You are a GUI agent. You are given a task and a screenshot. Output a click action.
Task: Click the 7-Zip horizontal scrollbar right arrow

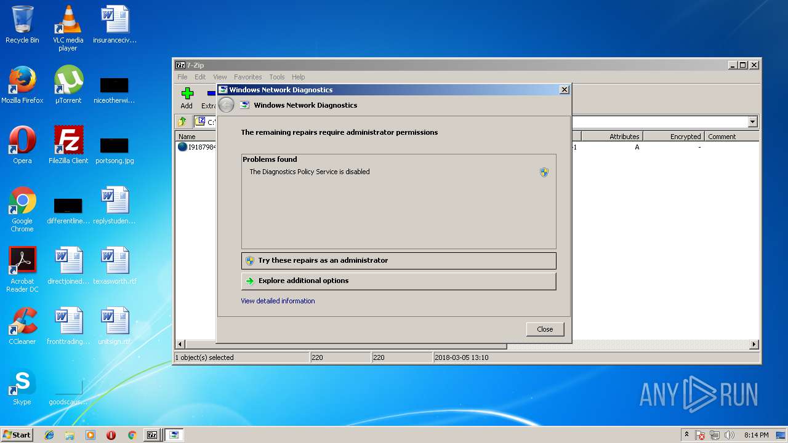[754, 345]
